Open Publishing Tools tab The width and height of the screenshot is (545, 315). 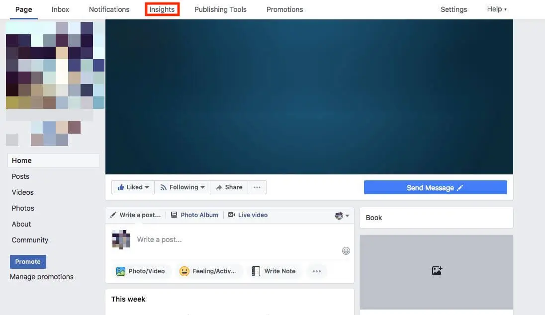(220, 9)
